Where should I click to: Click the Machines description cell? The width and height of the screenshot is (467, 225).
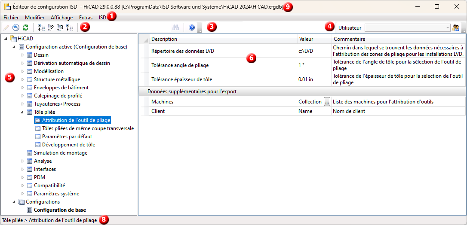click(x=223, y=102)
